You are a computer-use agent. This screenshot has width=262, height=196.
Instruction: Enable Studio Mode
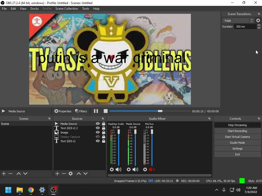coord(237,143)
